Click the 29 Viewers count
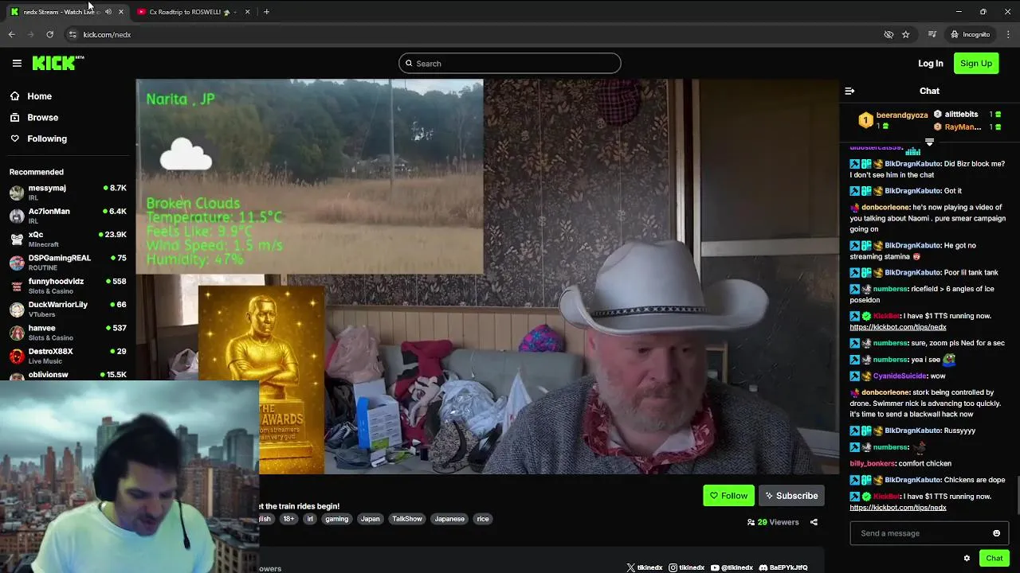 (773, 522)
